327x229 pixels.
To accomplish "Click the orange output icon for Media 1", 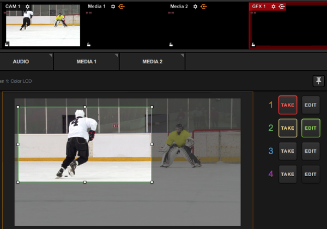I will tap(121, 7).
